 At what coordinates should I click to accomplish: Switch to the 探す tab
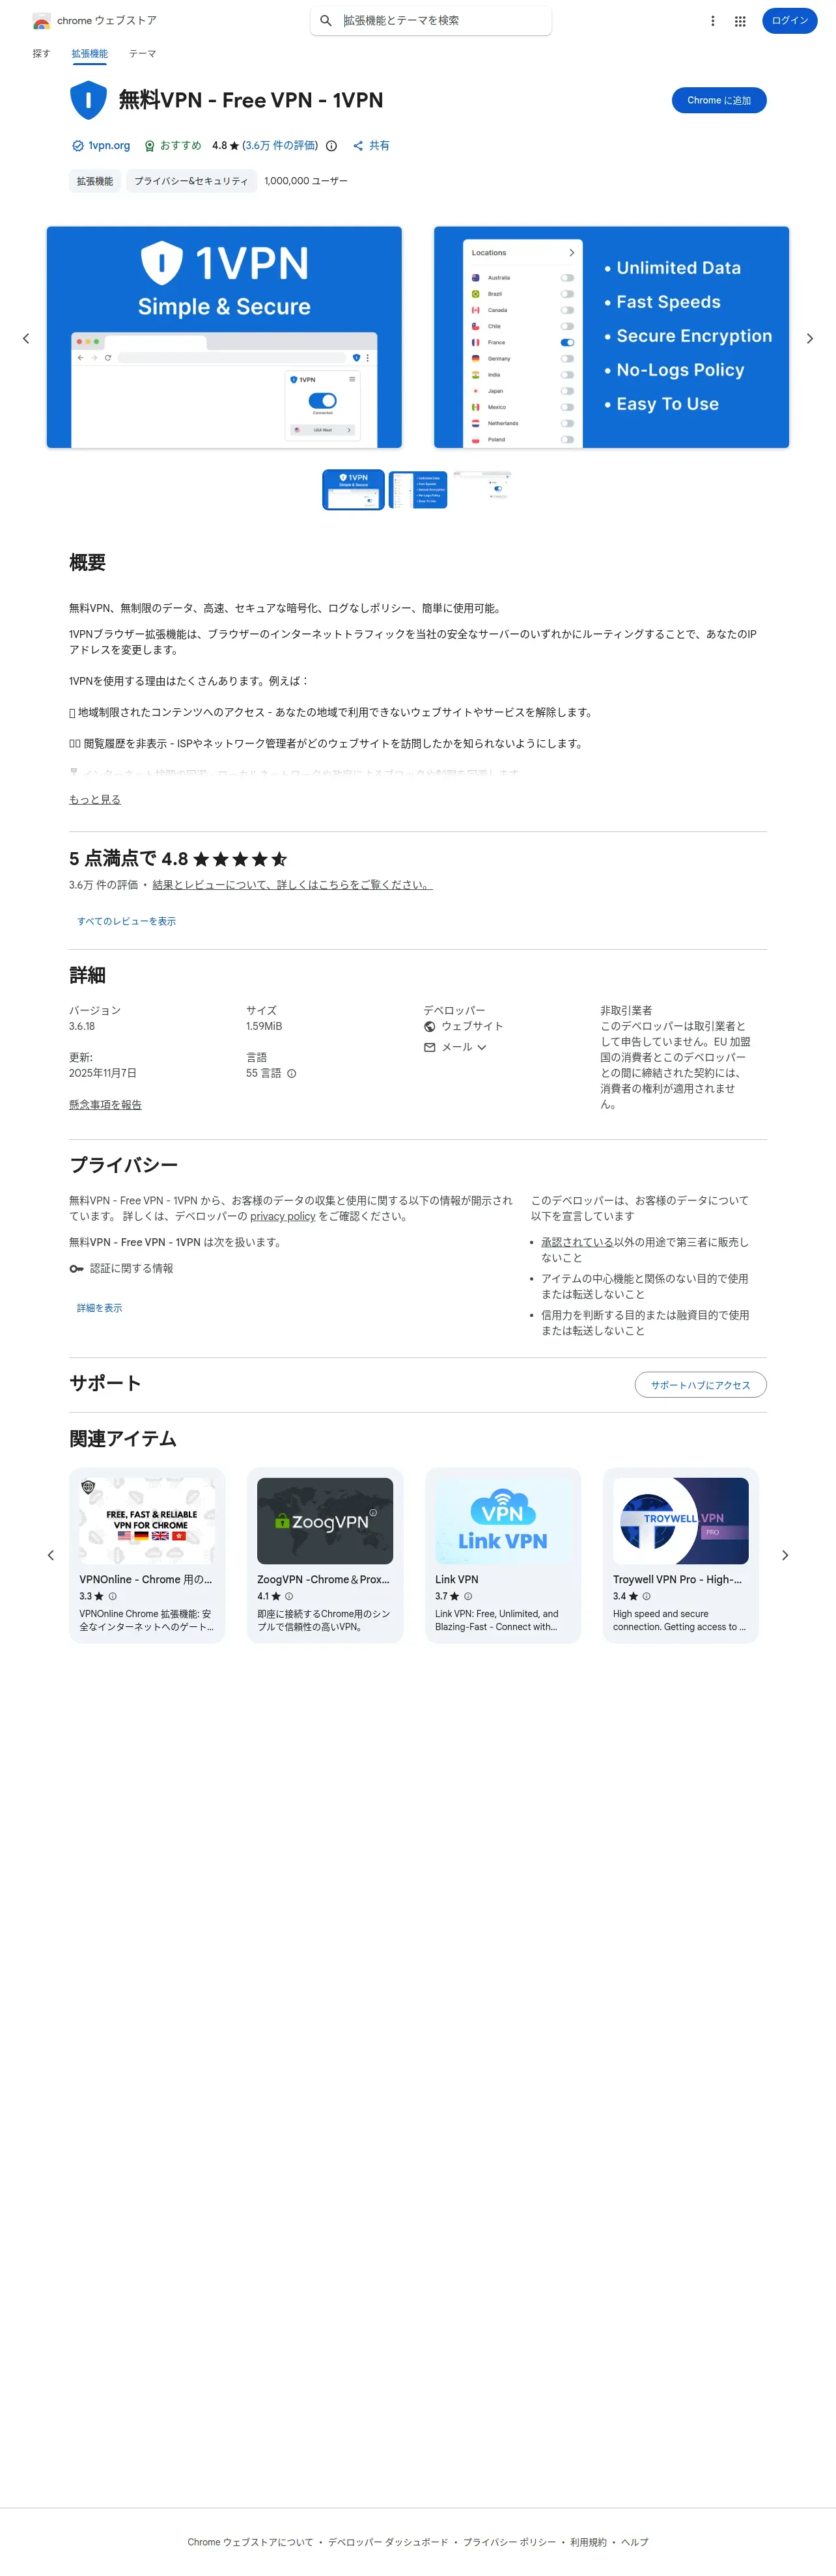pos(41,54)
